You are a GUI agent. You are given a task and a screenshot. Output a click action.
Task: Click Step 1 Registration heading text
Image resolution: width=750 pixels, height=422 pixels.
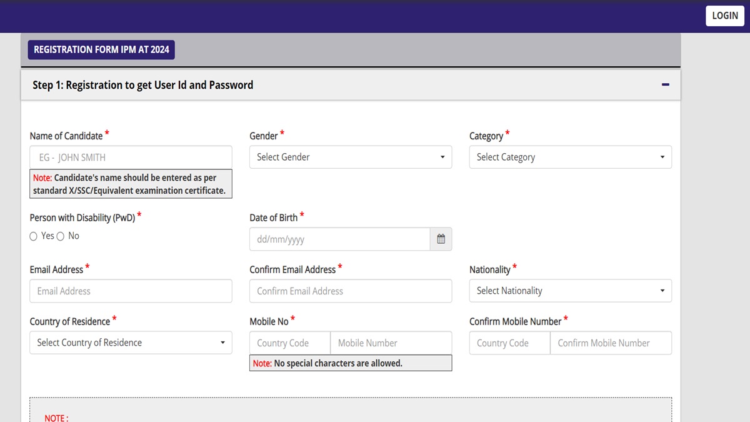143,85
